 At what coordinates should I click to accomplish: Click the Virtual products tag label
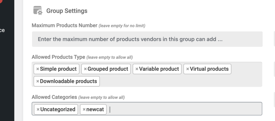(x=209, y=69)
